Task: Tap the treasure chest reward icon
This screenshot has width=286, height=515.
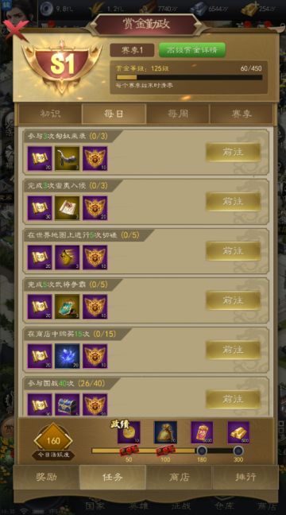Action: coord(67,405)
